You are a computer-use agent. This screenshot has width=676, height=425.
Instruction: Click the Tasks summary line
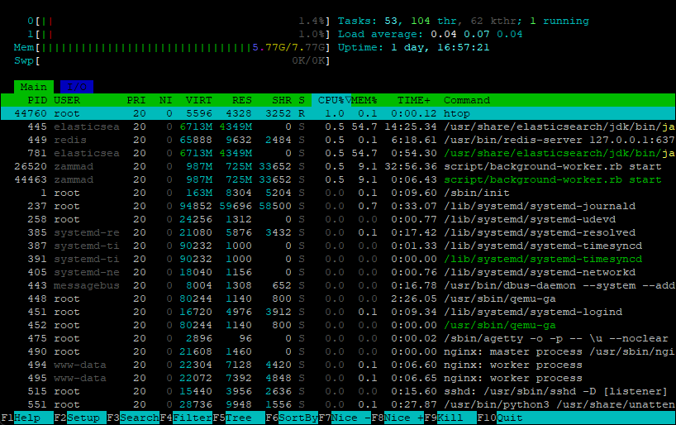tap(464, 21)
